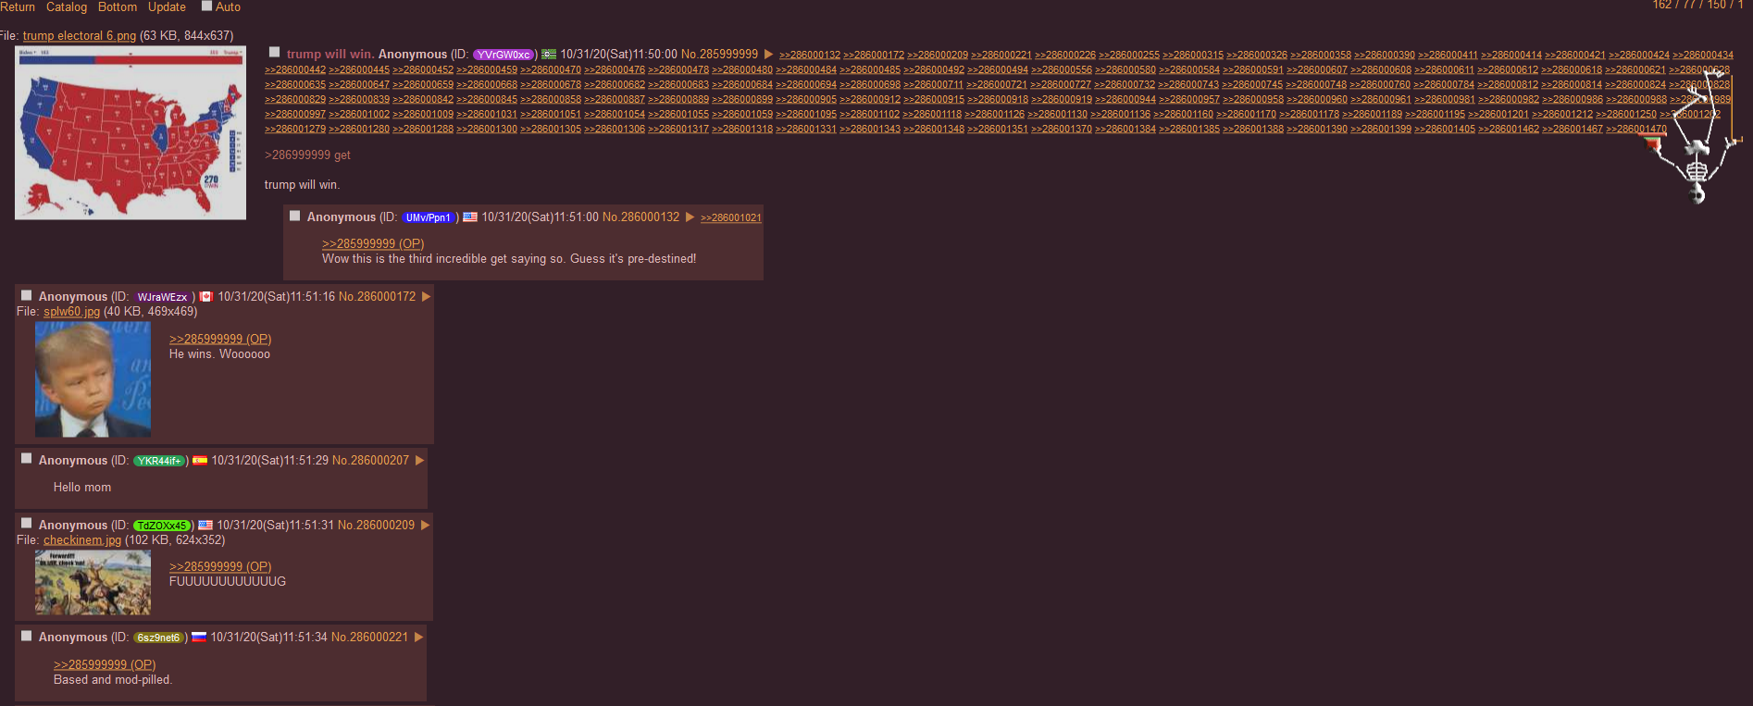Click quote link in post 286000132
1753x706 pixels.
tap(373, 243)
